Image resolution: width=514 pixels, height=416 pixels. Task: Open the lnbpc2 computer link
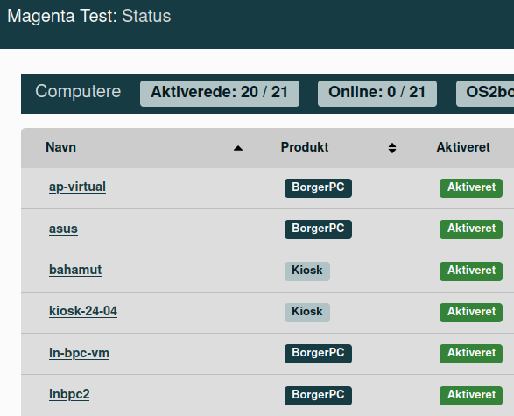point(69,394)
